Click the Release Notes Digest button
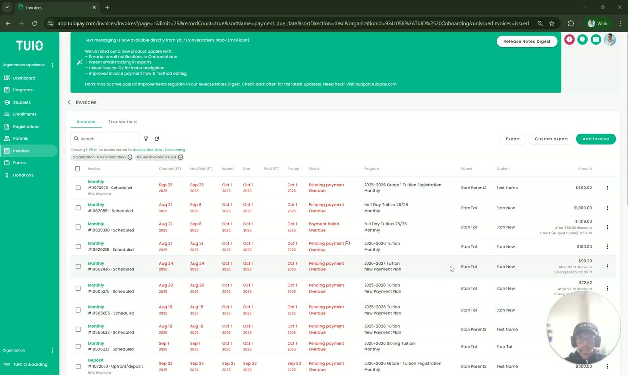This screenshot has height=375, width=628. click(x=527, y=41)
